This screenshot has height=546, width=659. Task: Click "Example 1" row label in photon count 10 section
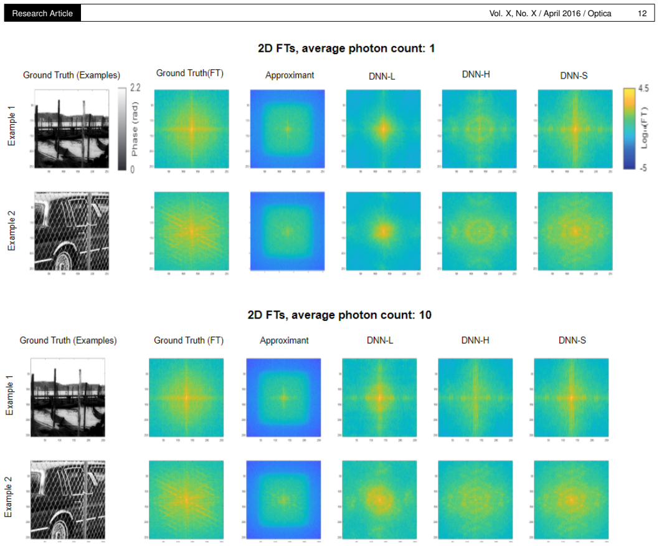coord(9,395)
